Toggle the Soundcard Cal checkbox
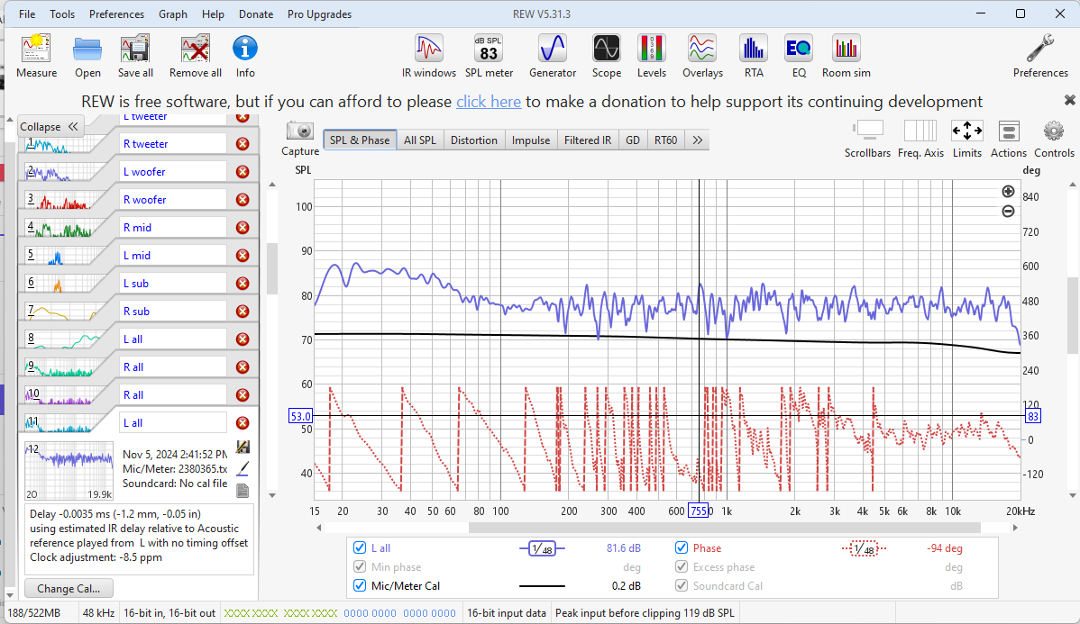The height and width of the screenshot is (624, 1080). (682, 585)
